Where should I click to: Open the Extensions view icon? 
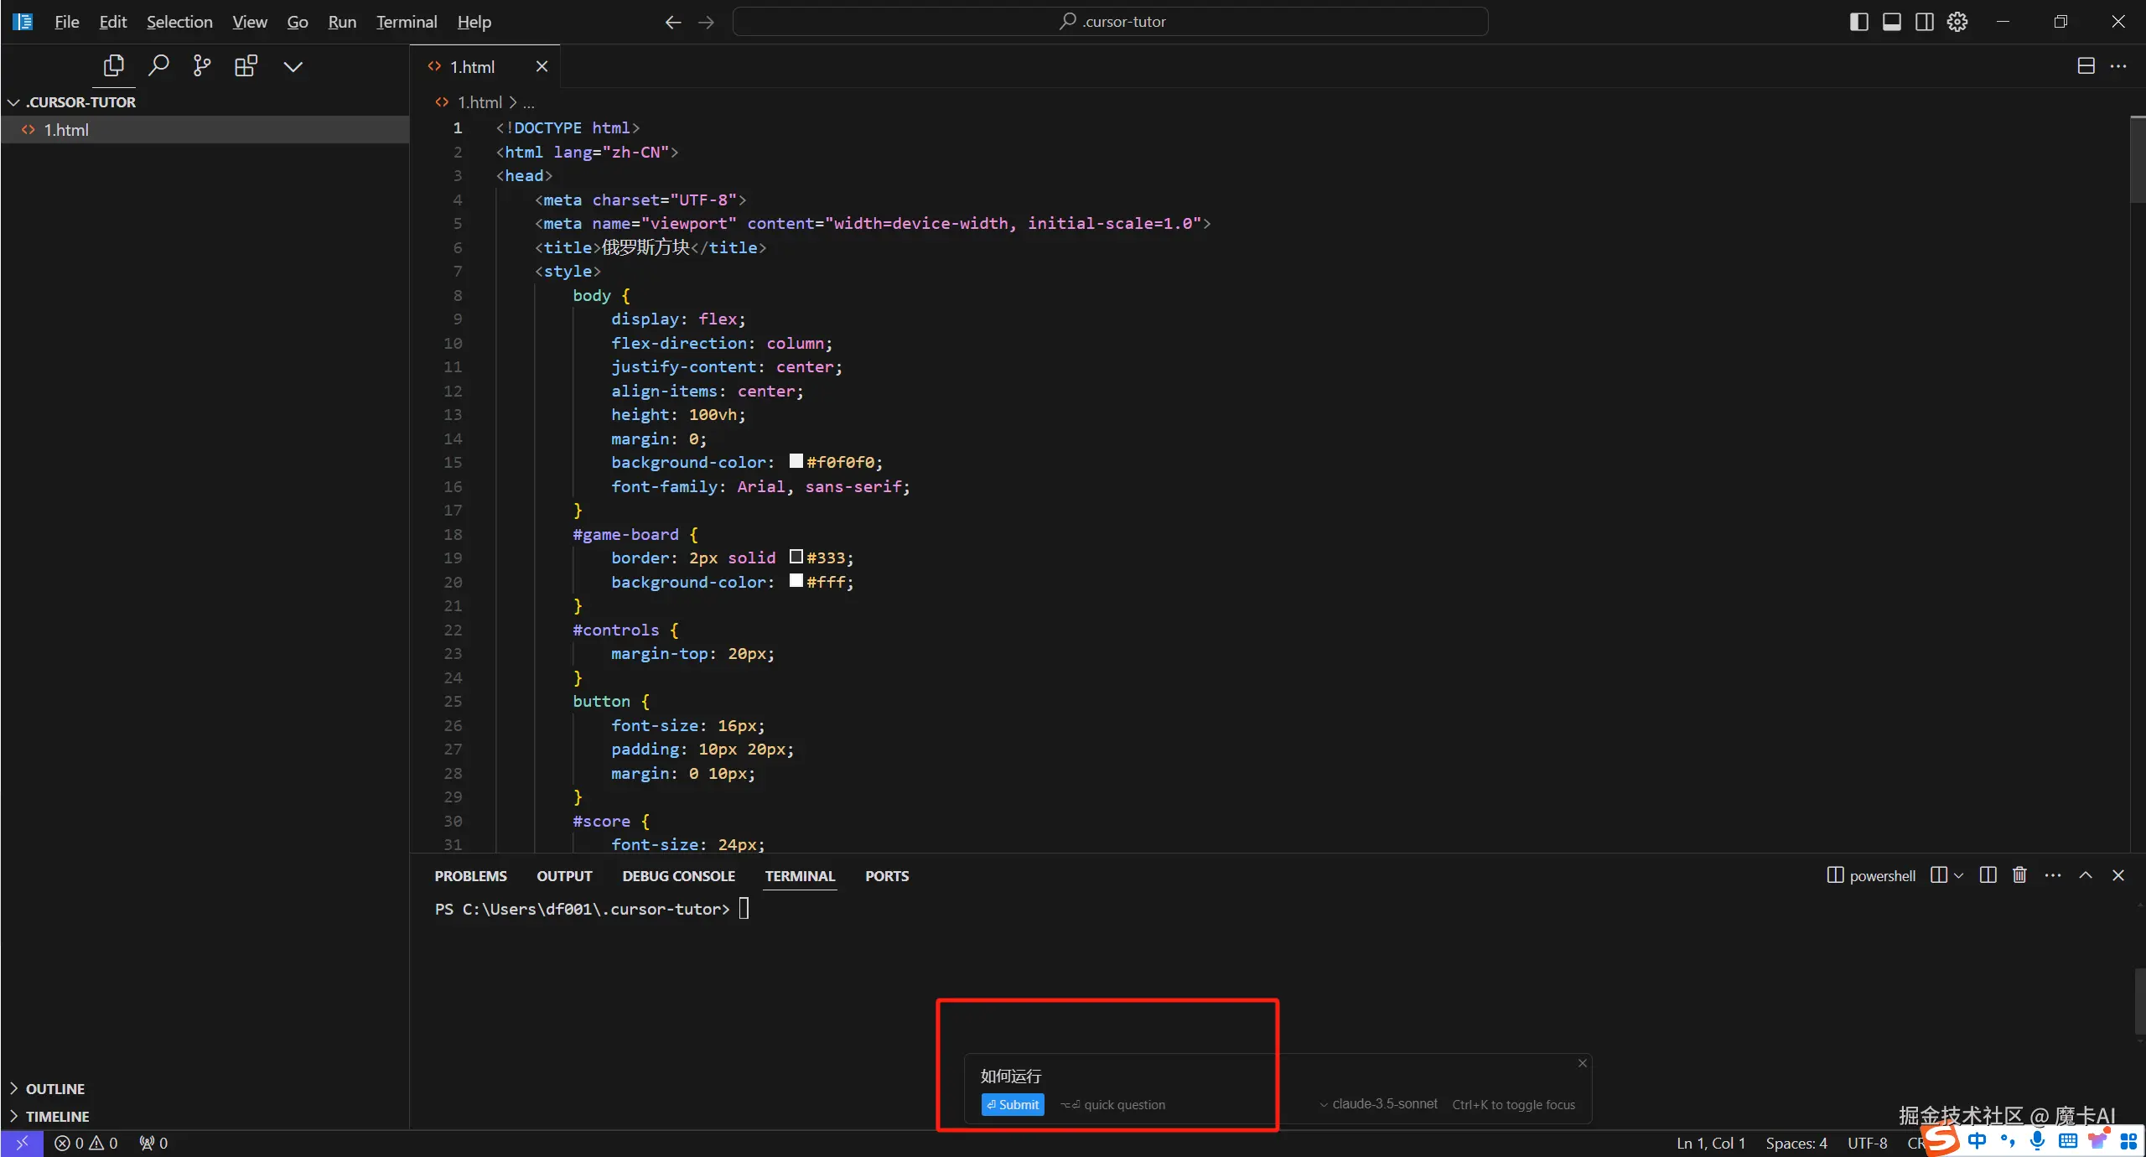pyautogui.click(x=246, y=65)
